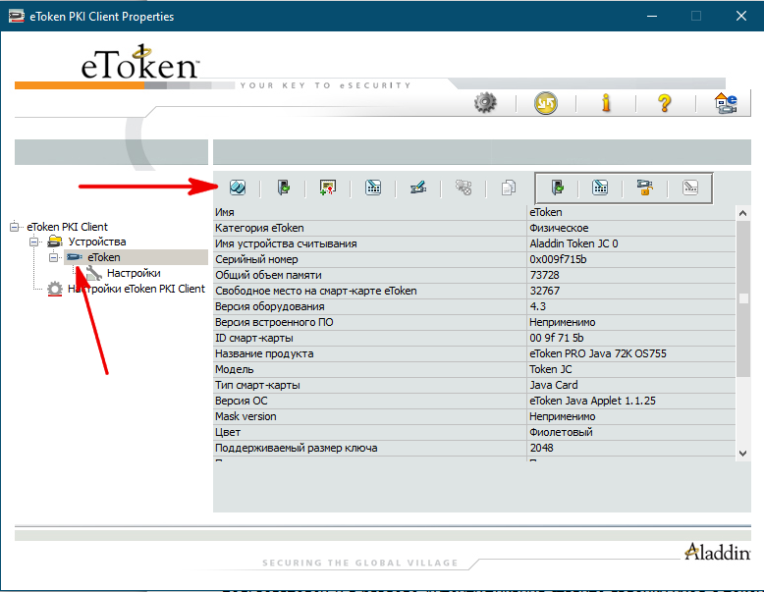
Task: Click the eToken app icon in title bar
Action: tap(16, 16)
